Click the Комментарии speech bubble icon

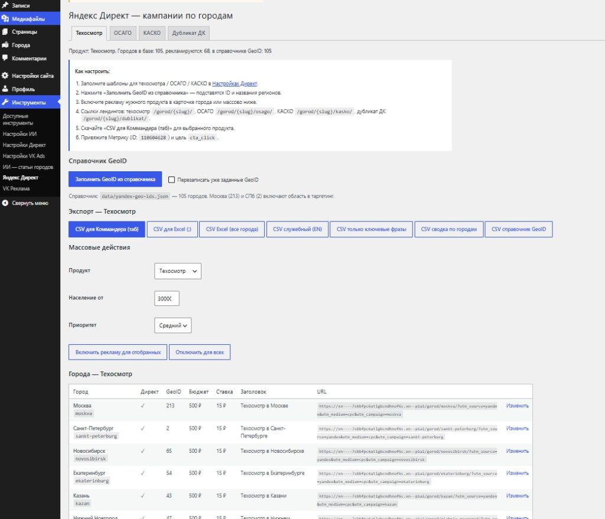point(5,58)
